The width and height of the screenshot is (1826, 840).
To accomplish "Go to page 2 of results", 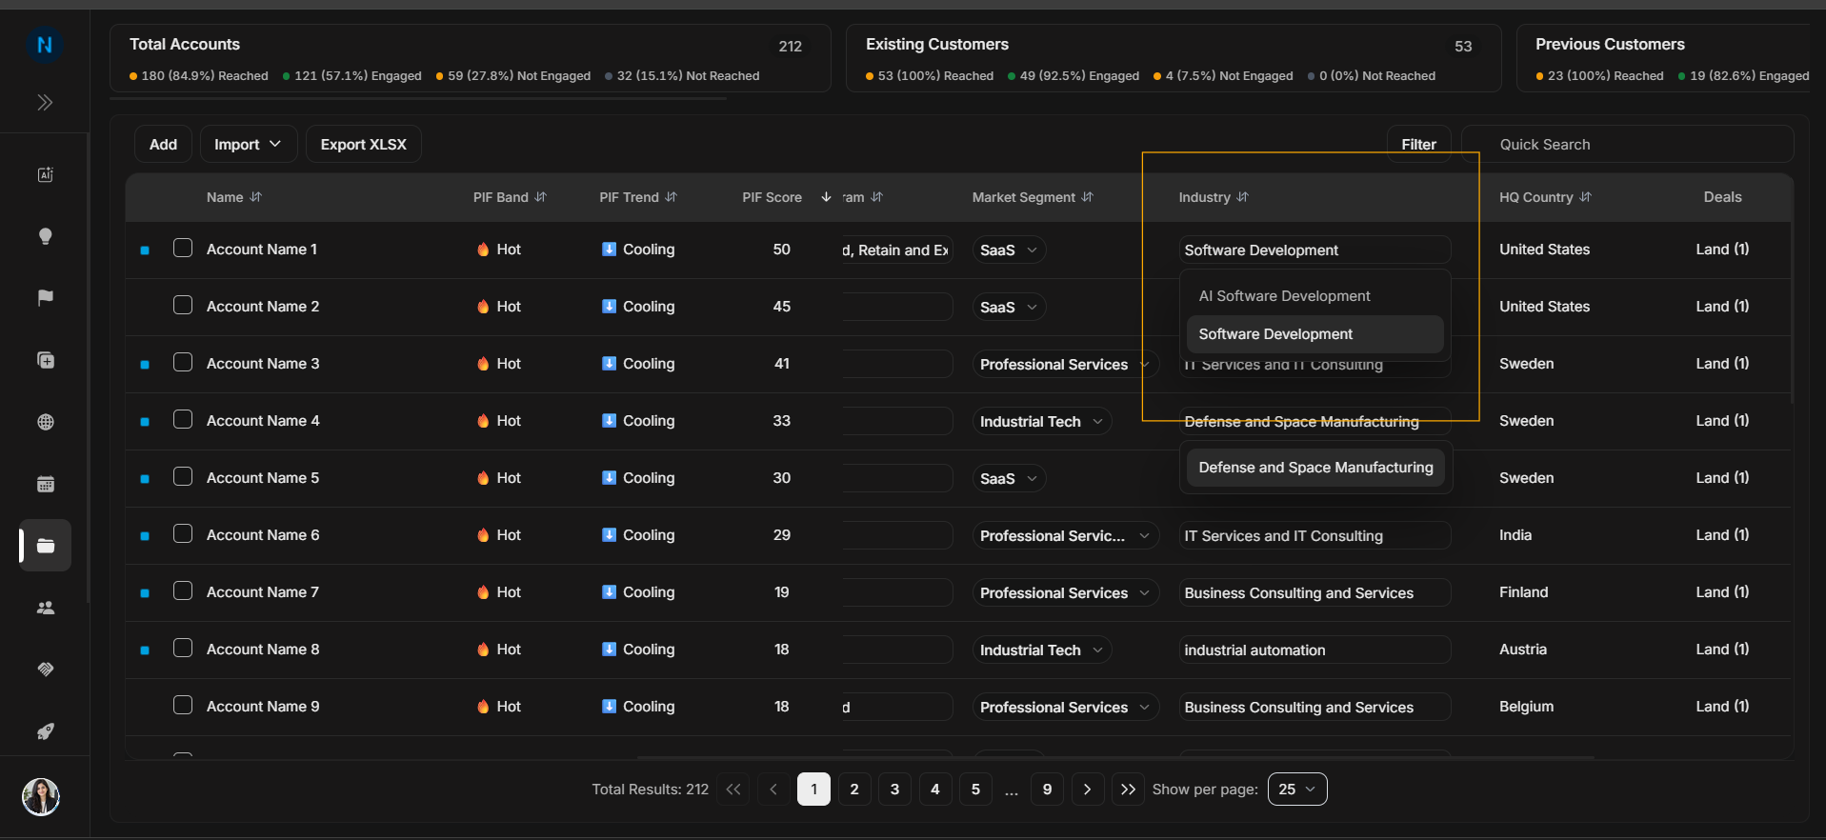I will point(854,789).
